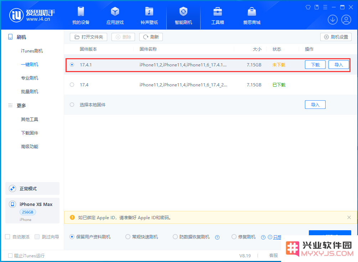358x262 pixels.
Task: Click the 大小 column header
Action: coord(257,49)
